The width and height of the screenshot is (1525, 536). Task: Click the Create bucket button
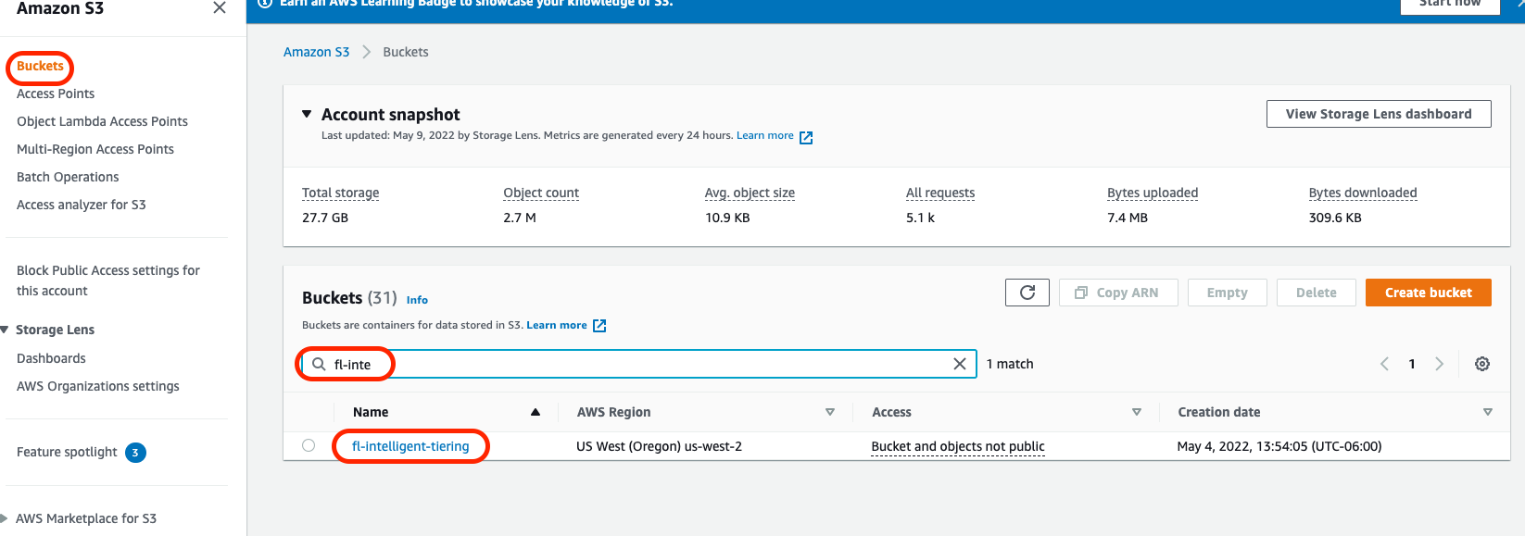click(1428, 293)
